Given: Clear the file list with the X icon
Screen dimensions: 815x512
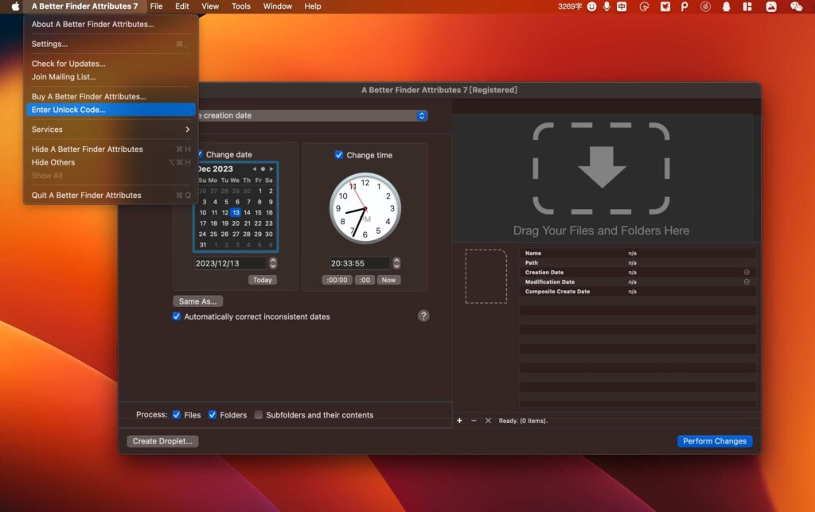Looking at the screenshot, I should [488, 420].
